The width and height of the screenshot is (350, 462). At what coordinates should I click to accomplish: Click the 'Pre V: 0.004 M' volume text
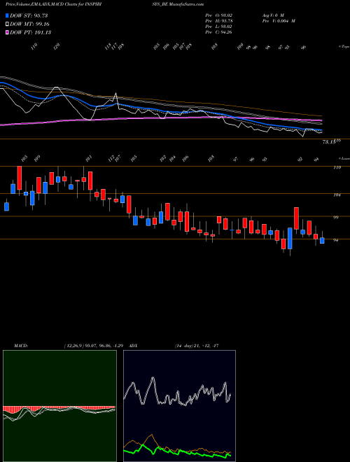(279, 21)
